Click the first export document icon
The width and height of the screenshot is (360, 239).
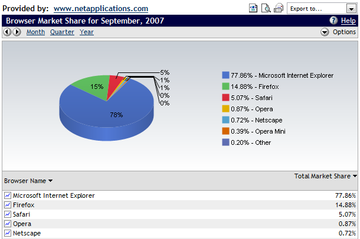[253, 8]
